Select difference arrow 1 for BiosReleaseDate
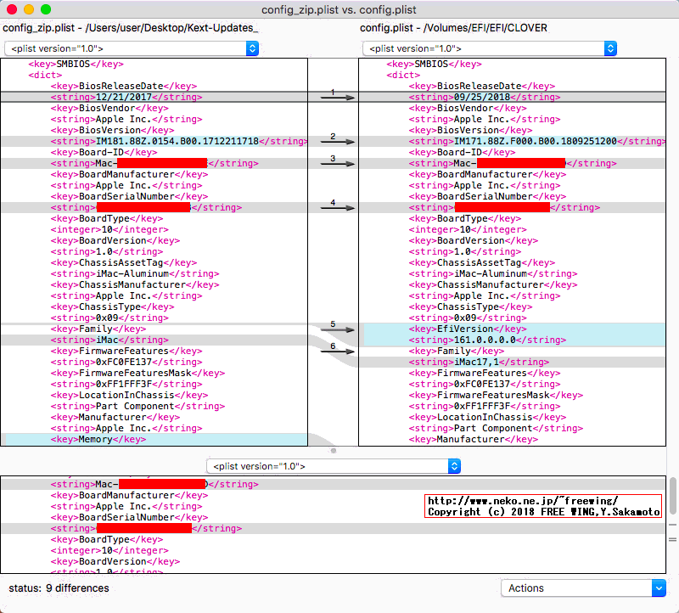Image resolution: width=679 pixels, height=613 pixels. coord(337,98)
